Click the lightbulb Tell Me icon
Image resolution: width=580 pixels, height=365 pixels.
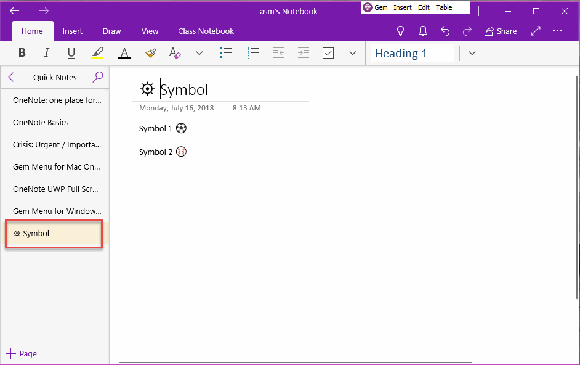coord(400,30)
